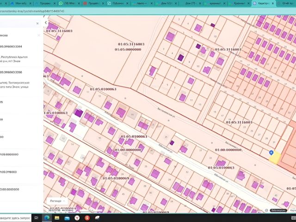
Task: Clear the search field with the X
Action: [37, 24]
